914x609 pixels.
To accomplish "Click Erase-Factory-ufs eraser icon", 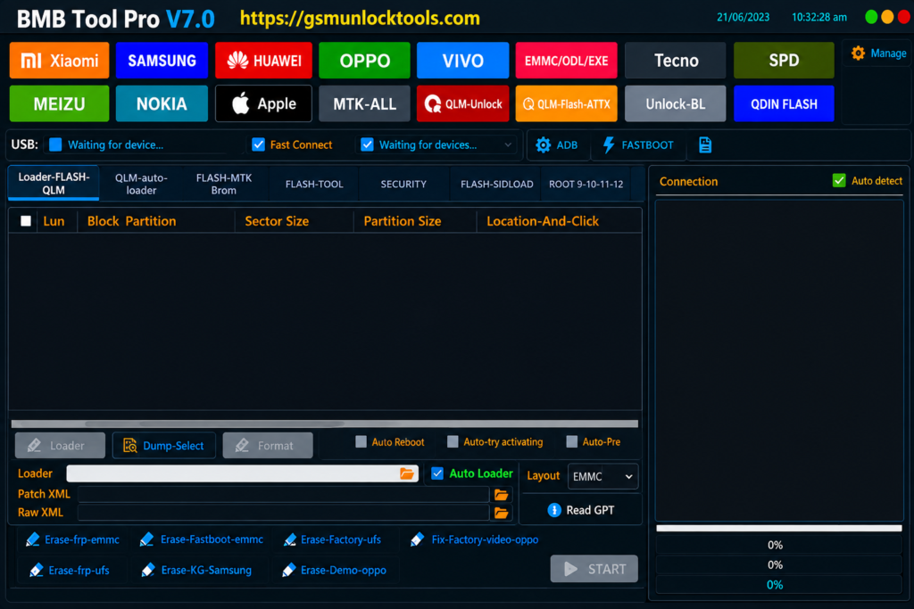I will point(290,539).
